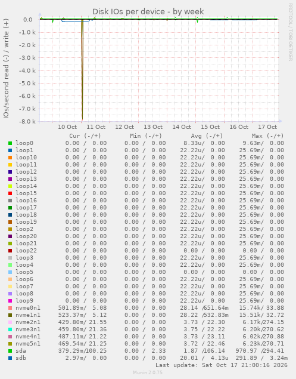Click the nvme0n1 Max value 15.74k/ 33.88

pos(261,308)
